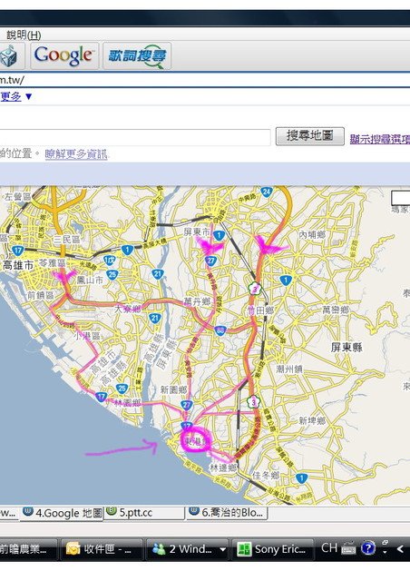Image resolution: width=410 pixels, height=581 pixels.
Task: Switch to the 5.ptt.cc tab
Action: pos(143,513)
